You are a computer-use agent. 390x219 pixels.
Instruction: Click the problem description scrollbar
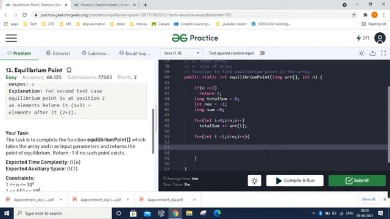pyautogui.click(x=153, y=131)
